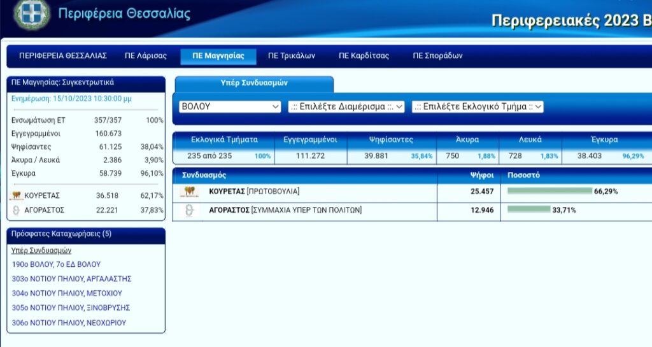Image resolution: width=652 pixels, height=347 pixels.
Task: Select ΠΕΡΙΦΕΡΕΙΑ ΘΕΣΣΑΛΙΑΣ tab
Action: (63, 56)
